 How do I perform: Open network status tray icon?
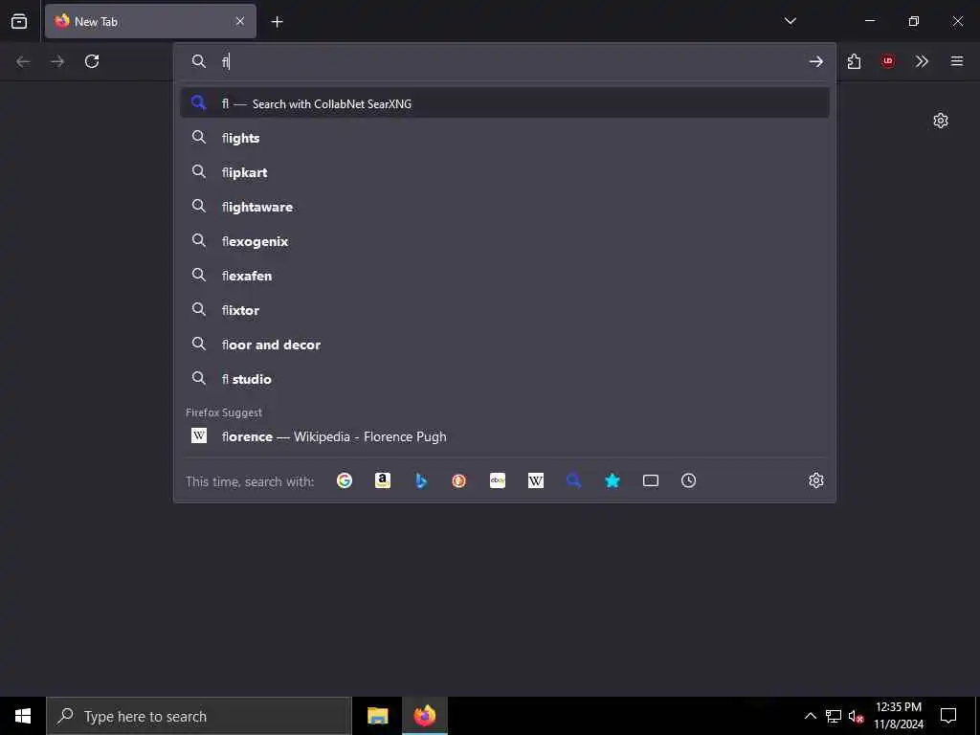834,716
